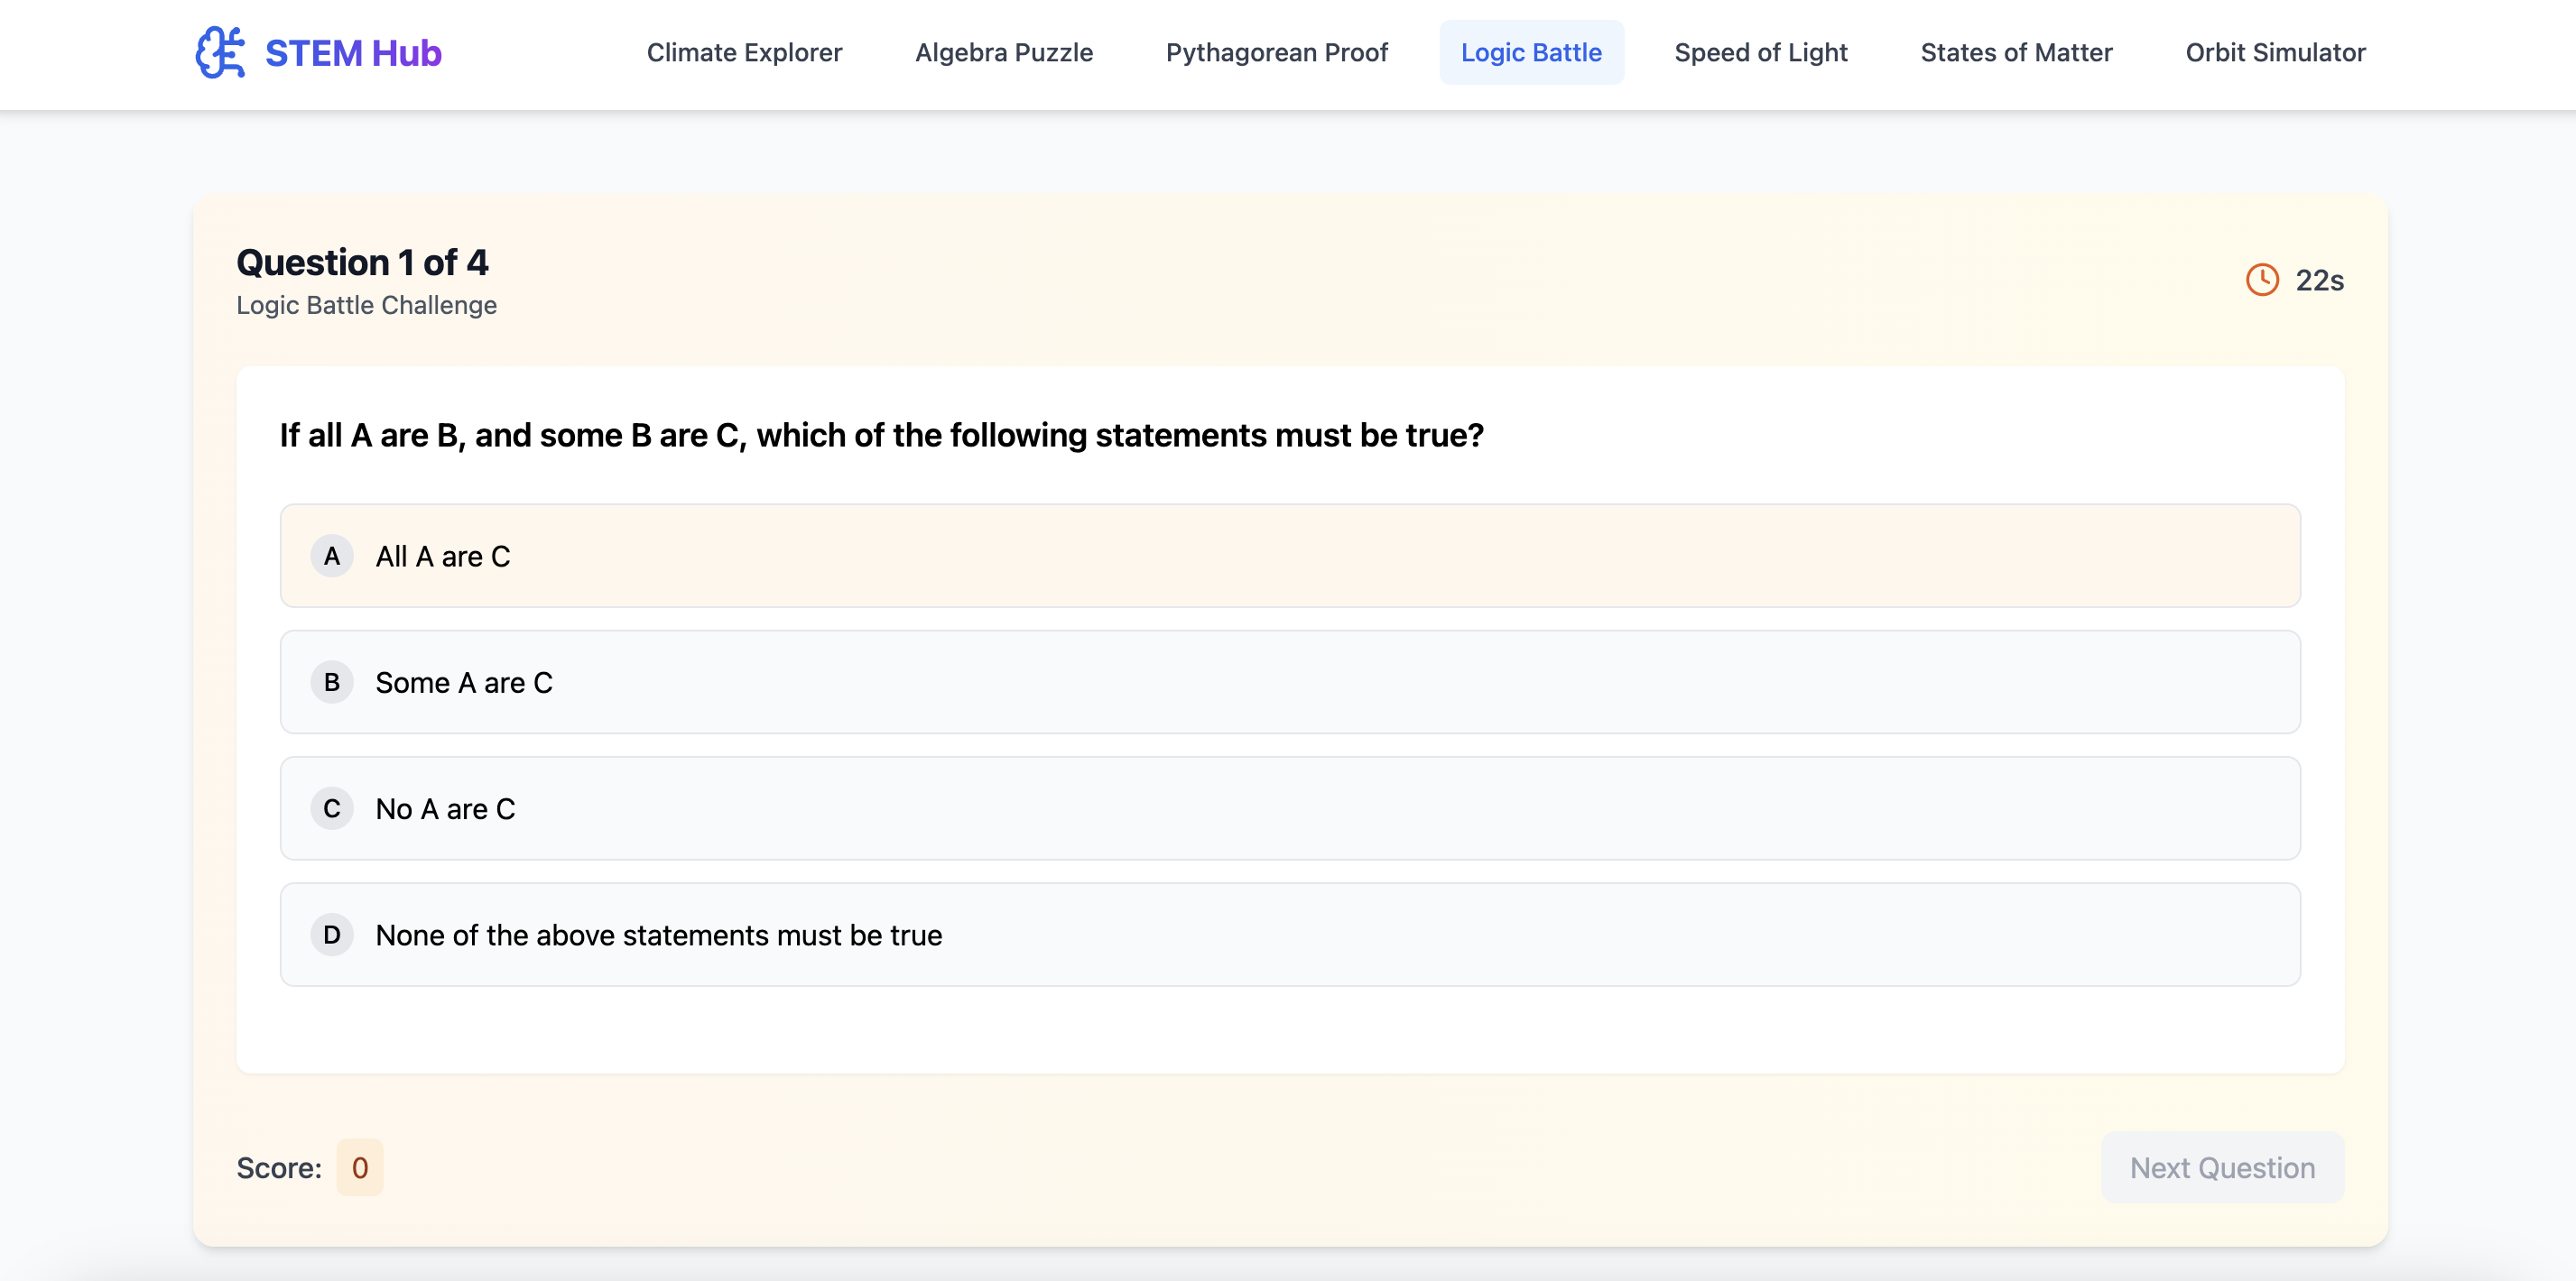Go to the Pythagorean Proof tab
Image resolution: width=2576 pixels, height=1281 pixels.
[1277, 52]
